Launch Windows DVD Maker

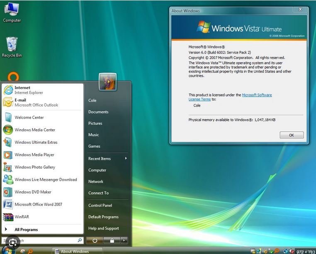coord(43,192)
